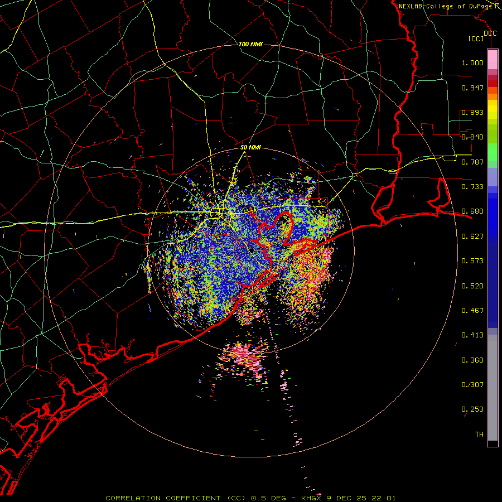Click the 1.000 color scale value

pos(472,62)
